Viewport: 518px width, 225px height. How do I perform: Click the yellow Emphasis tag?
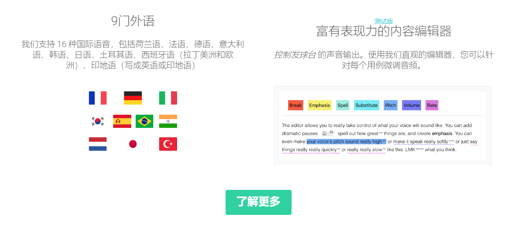pos(319,105)
